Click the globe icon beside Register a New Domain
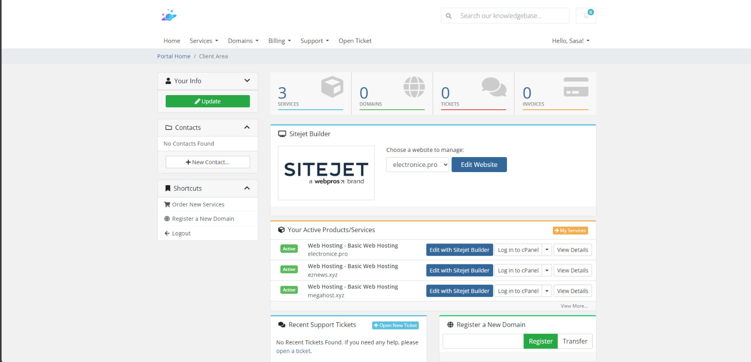This screenshot has height=362, width=751. [x=450, y=324]
